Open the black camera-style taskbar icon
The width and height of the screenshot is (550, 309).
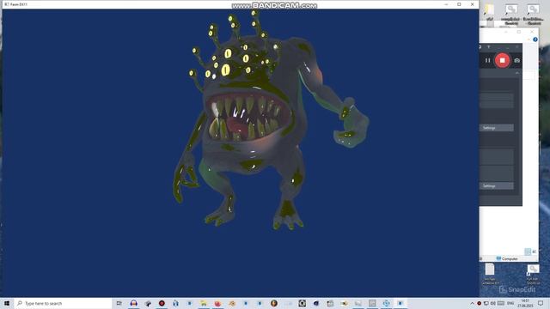pos(302,303)
